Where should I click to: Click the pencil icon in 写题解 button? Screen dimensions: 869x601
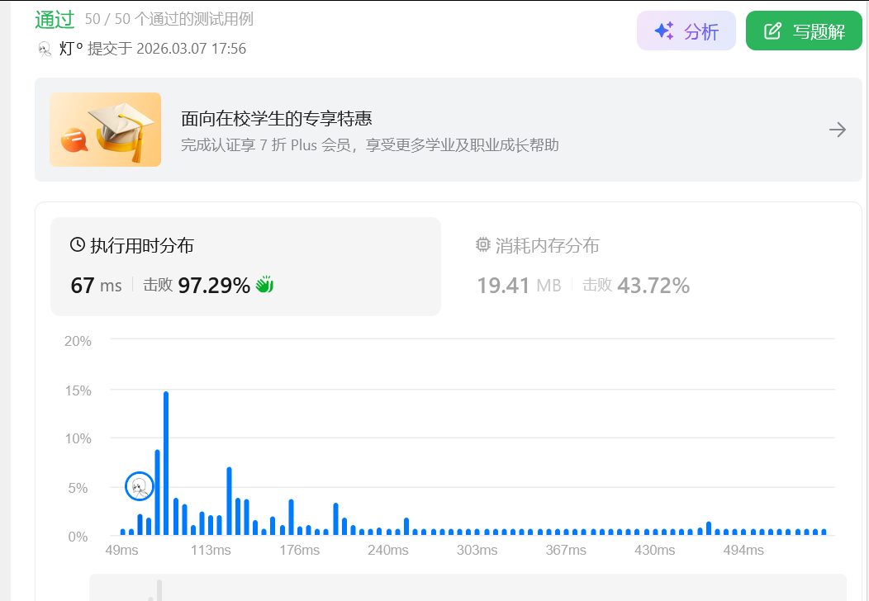(x=772, y=31)
